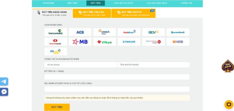The width and height of the screenshot is (234, 111).
Task: Choose PVcomBank logo tile
Action: coord(56,51)
